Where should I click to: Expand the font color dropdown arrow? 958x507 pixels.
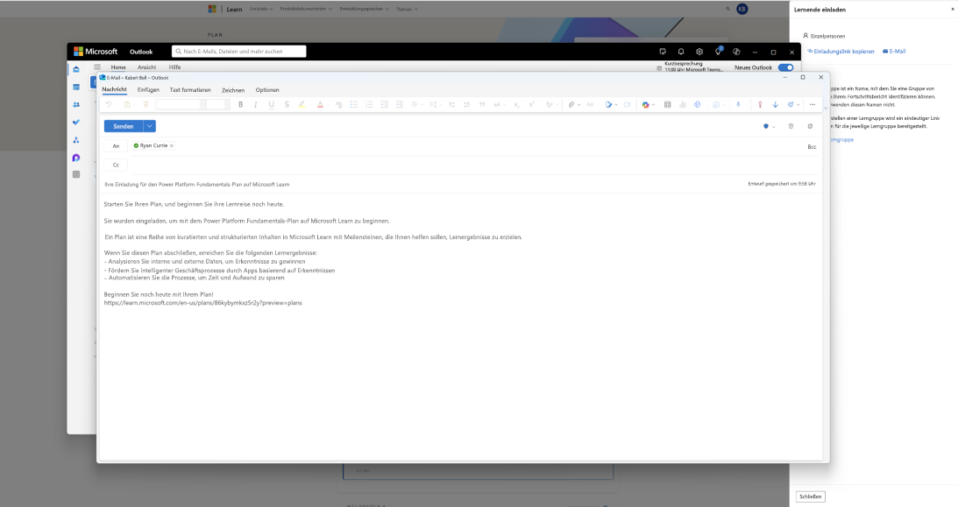click(327, 104)
